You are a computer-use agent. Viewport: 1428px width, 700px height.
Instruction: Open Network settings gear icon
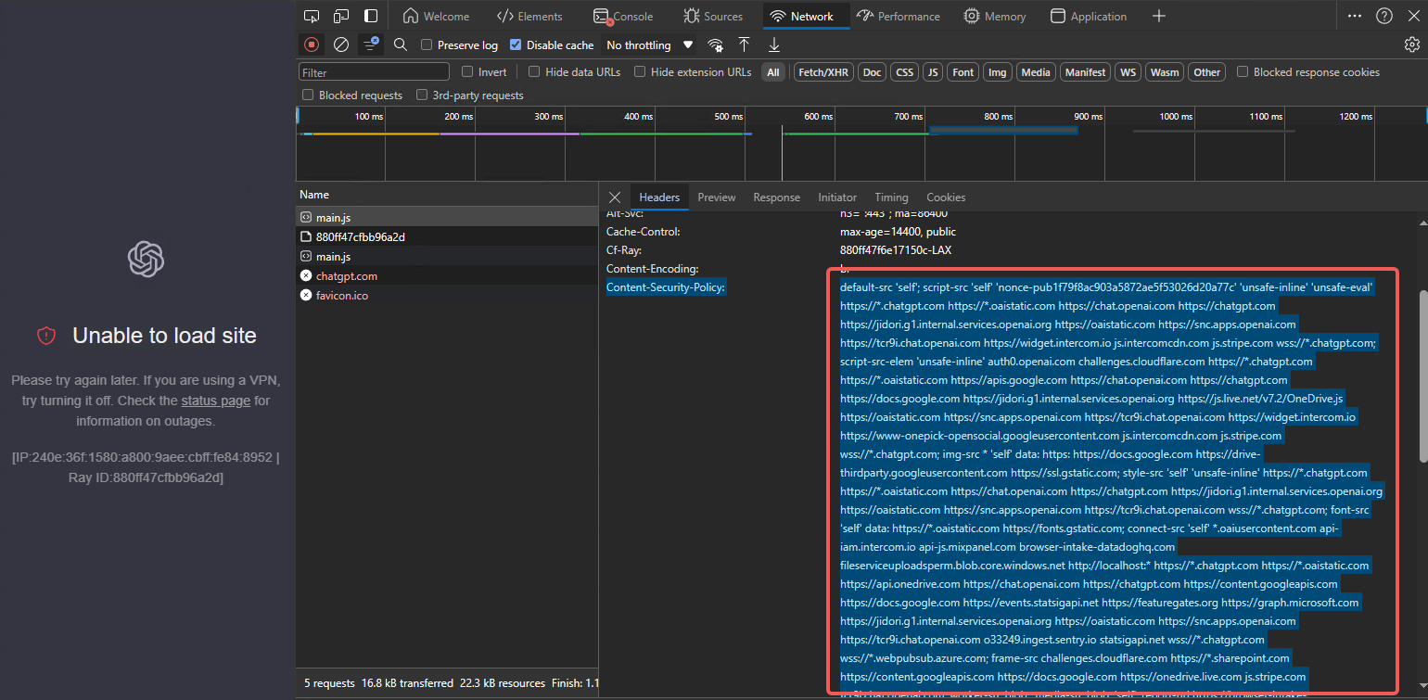(x=1412, y=45)
